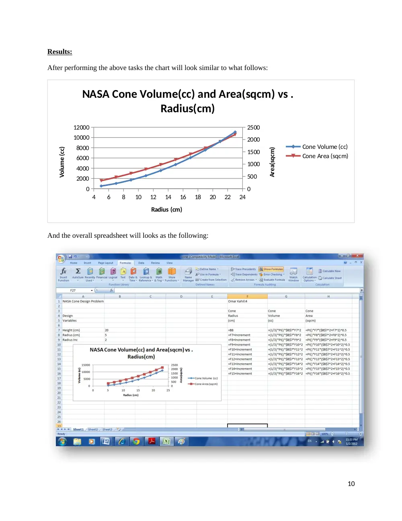This screenshot has height=521, width=402.
Task: Click Evaluate Formula button
Action: coord(272,280)
